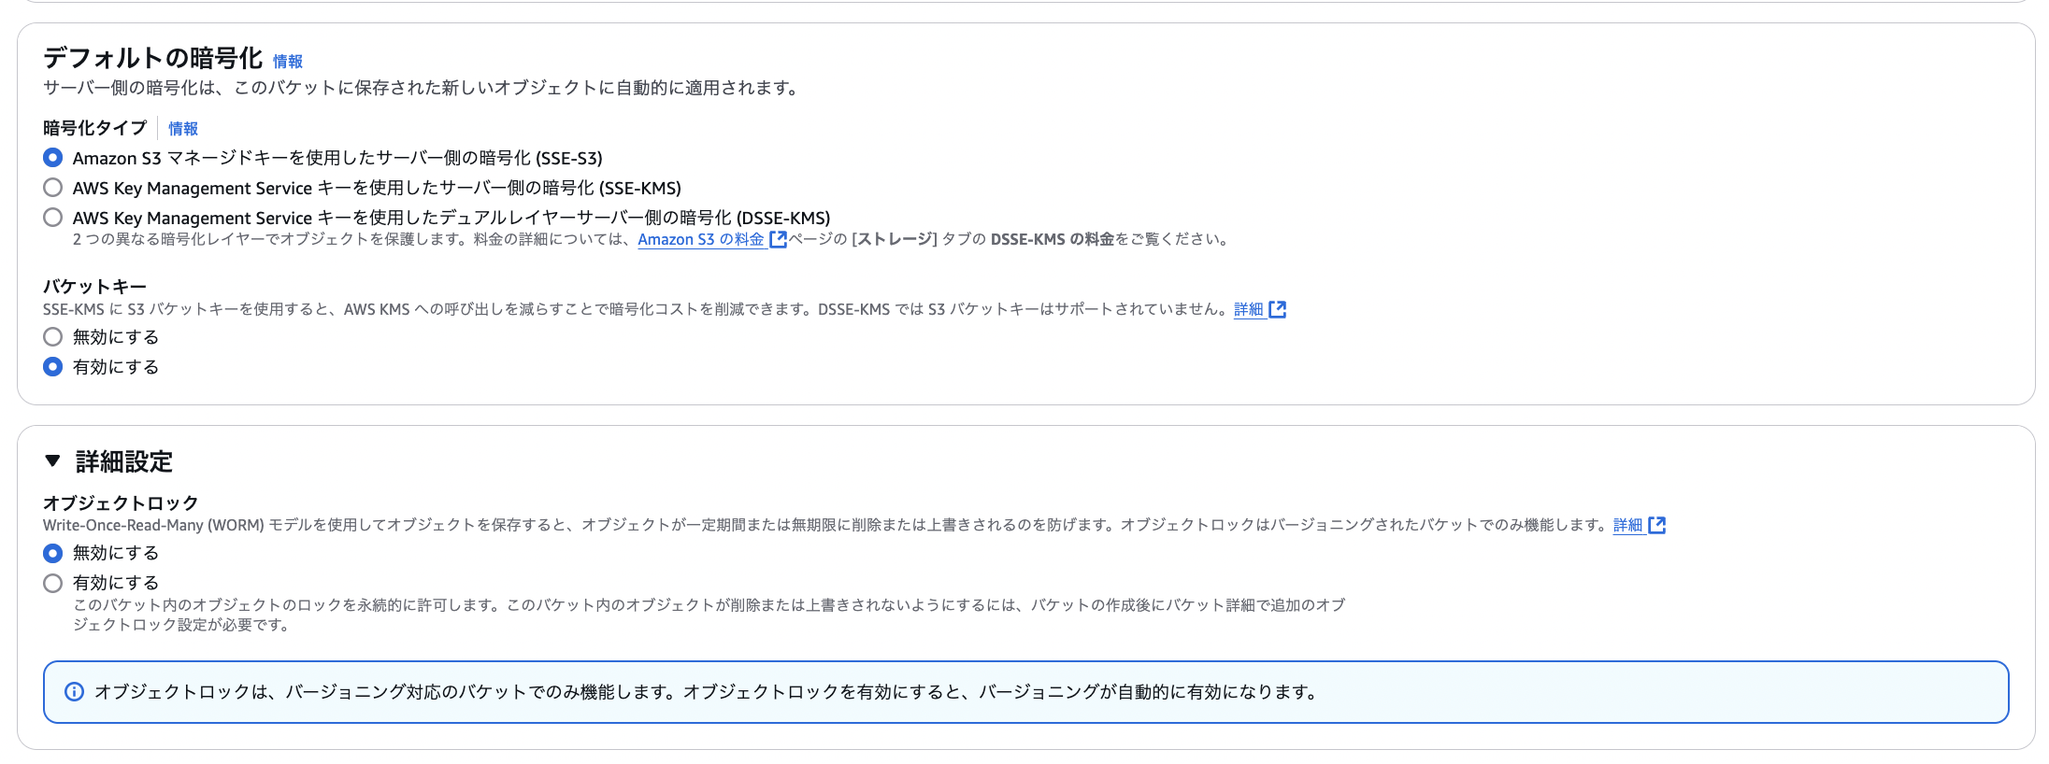Collapse the 詳細設定 section triangle

point(53,460)
